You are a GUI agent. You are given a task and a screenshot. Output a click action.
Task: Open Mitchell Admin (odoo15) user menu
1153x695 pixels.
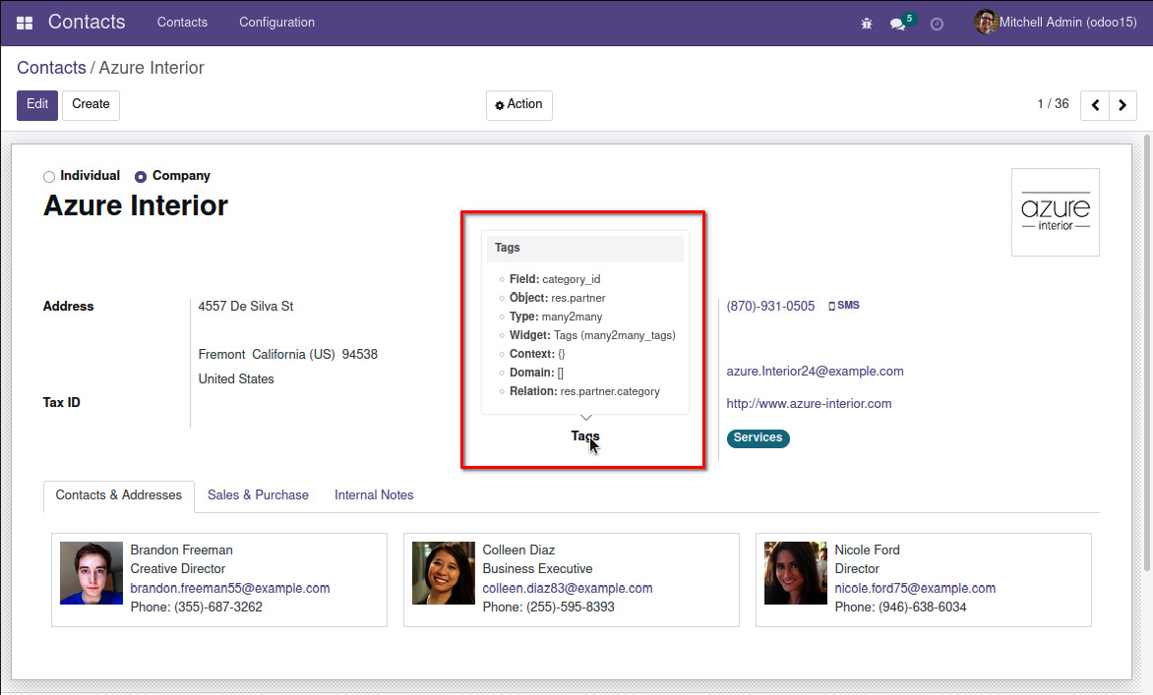(1056, 22)
